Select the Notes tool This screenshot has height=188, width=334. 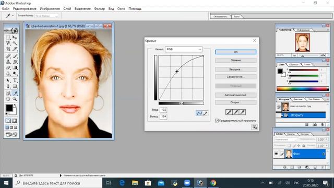tap(8, 93)
